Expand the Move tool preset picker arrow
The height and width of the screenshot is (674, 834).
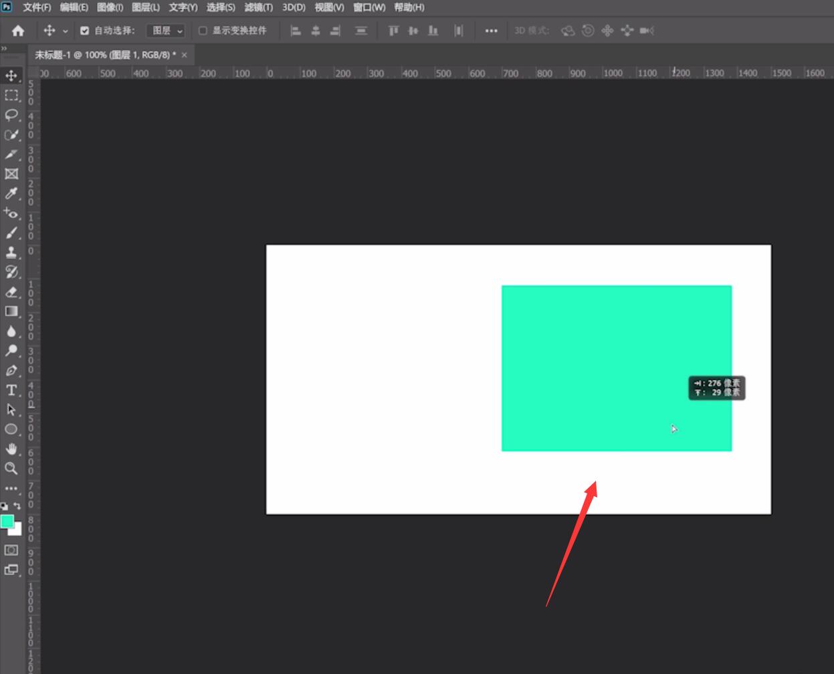65,31
